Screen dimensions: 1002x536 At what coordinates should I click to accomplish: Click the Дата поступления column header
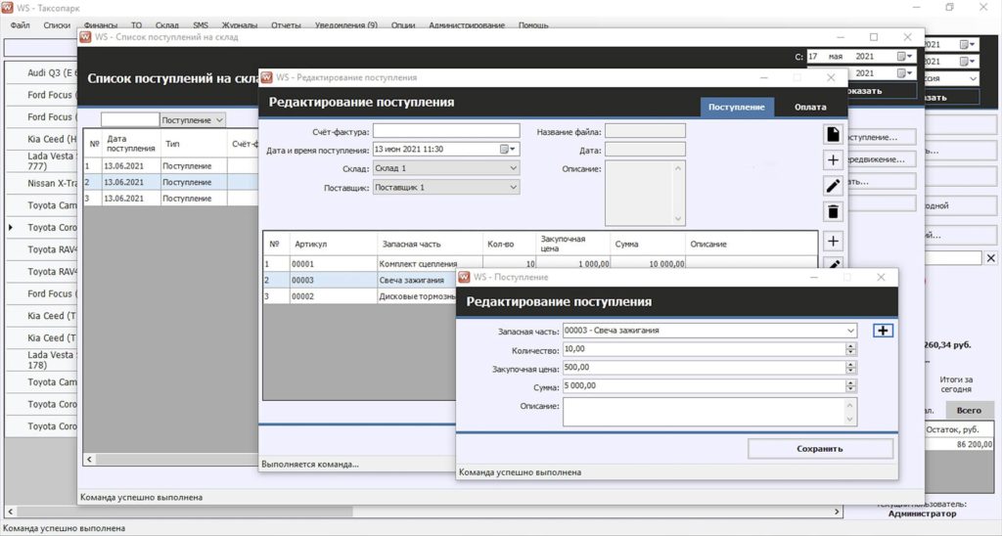(x=130, y=143)
